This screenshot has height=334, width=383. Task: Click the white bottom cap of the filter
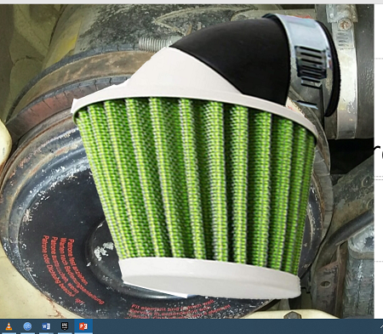tap(210, 278)
